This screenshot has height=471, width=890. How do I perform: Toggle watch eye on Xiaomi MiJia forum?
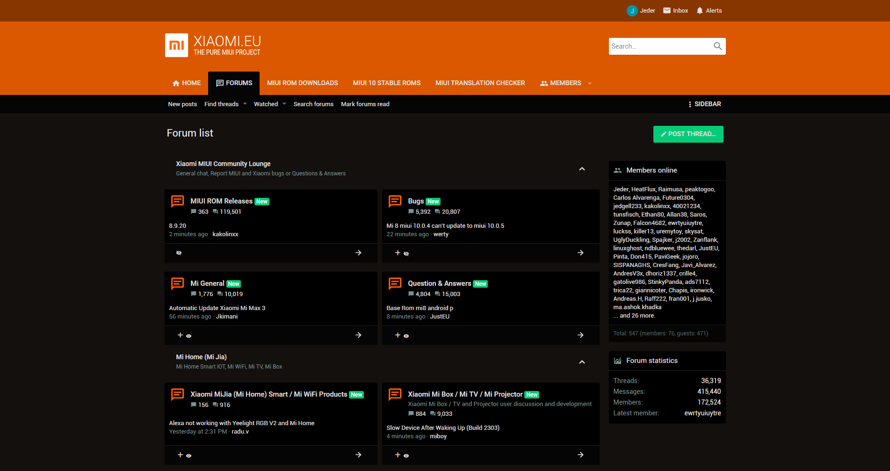(188, 456)
